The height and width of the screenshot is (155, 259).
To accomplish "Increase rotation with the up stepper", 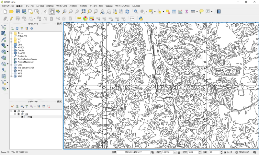I will (x=221, y=151).
